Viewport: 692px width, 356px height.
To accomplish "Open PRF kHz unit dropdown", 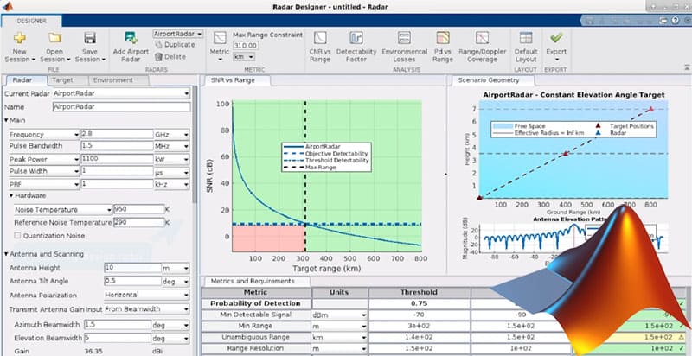I will click(x=171, y=184).
